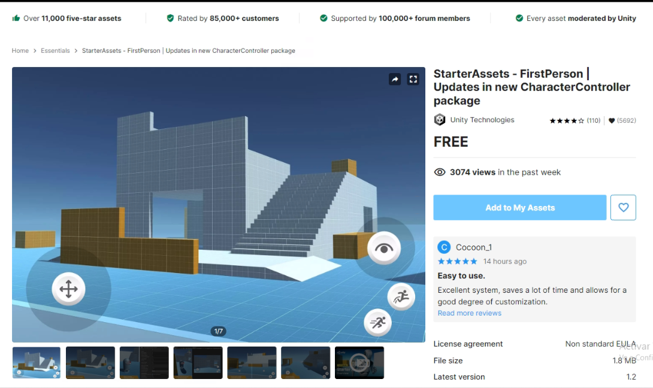Click the Cocoon_1 reviewer name
The height and width of the screenshot is (388, 653).
[x=473, y=247]
